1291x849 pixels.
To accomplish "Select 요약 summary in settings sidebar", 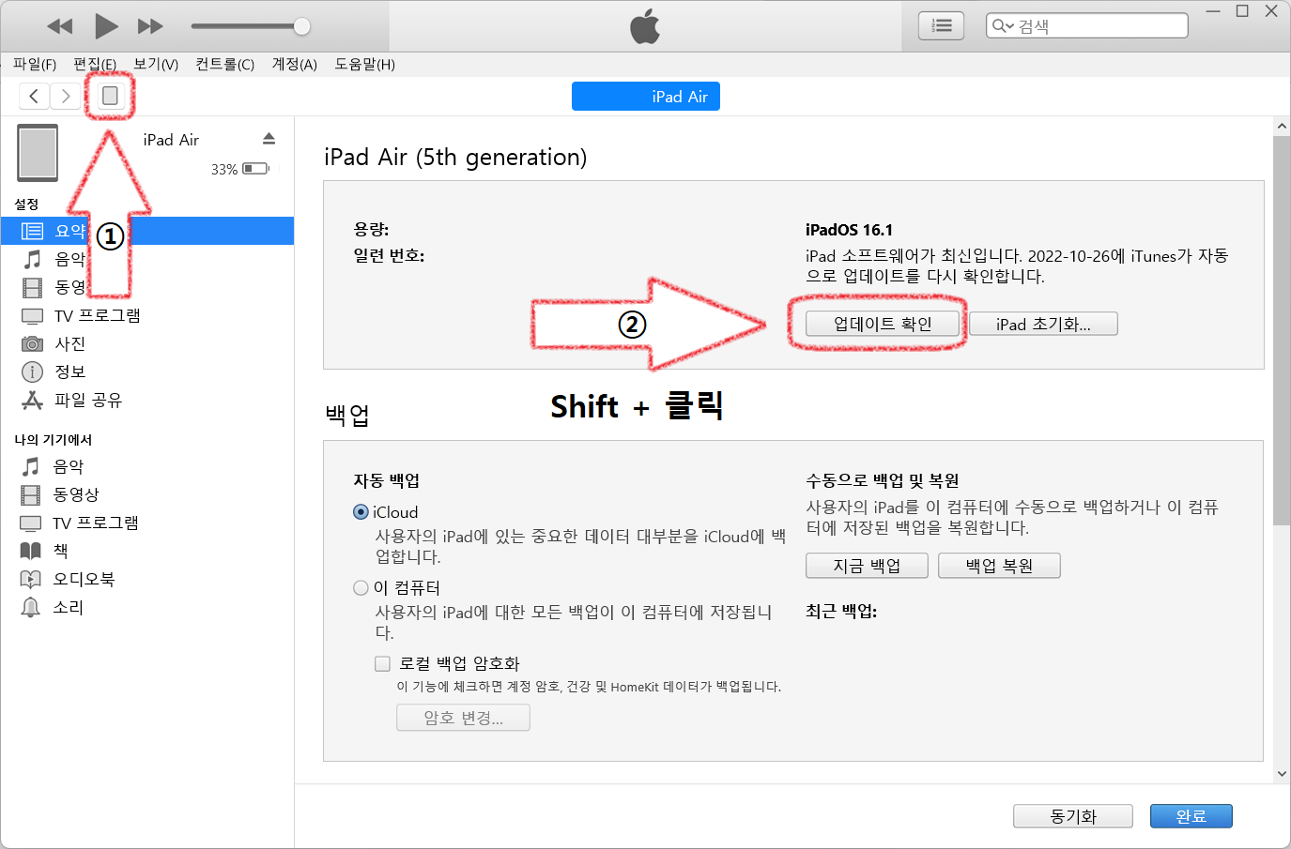I will tap(147, 231).
